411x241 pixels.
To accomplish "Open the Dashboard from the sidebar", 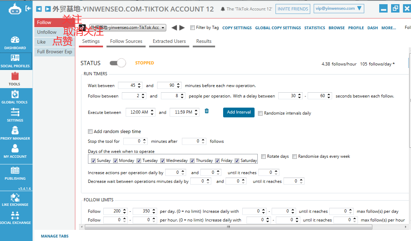I will [x=15, y=43].
